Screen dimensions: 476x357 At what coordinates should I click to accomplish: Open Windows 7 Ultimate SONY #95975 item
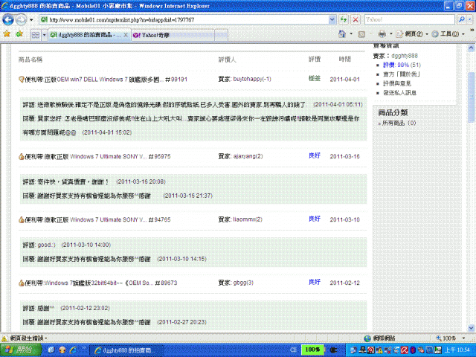[97, 157]
